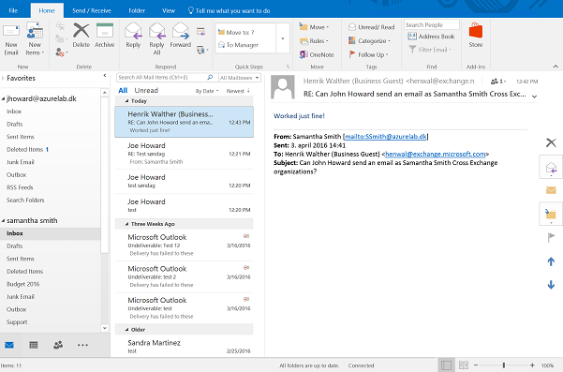Open the Filter Email dropdown
This screenshot has height=372, width=563.
tap(430, 50)
